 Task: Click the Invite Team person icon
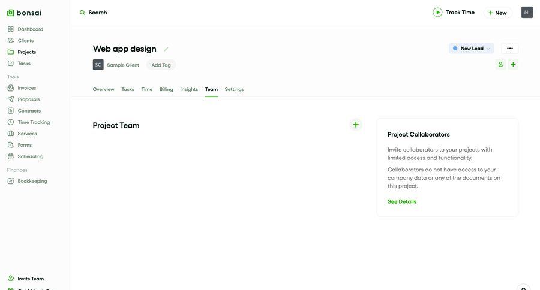coord(11,278)
